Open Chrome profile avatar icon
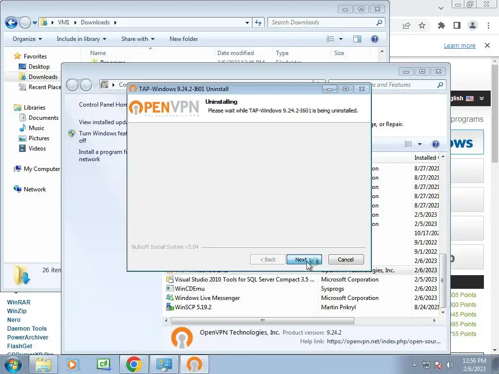The image size is (499, 374). 473,25
